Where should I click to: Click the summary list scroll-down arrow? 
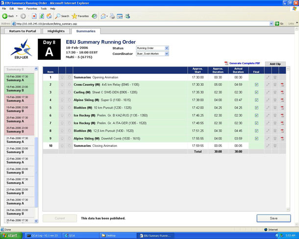click(36, 221)
